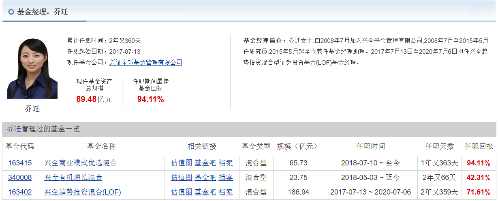Open 兴全有机增长混合 fund page
Image resolution: width=498 pixels, height=201 pixels.
tap(73, 177)
